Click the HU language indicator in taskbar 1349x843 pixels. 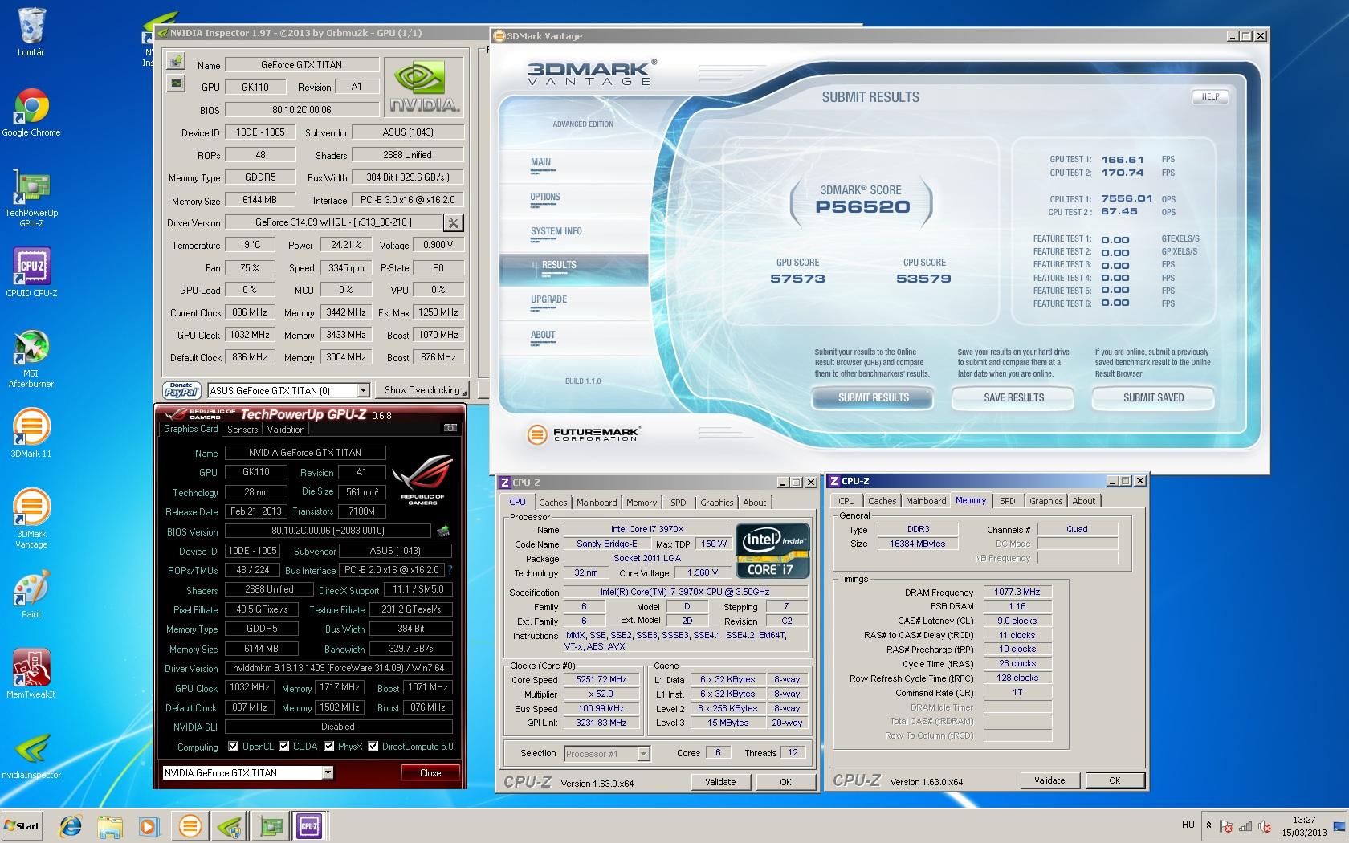[1188, 825]
